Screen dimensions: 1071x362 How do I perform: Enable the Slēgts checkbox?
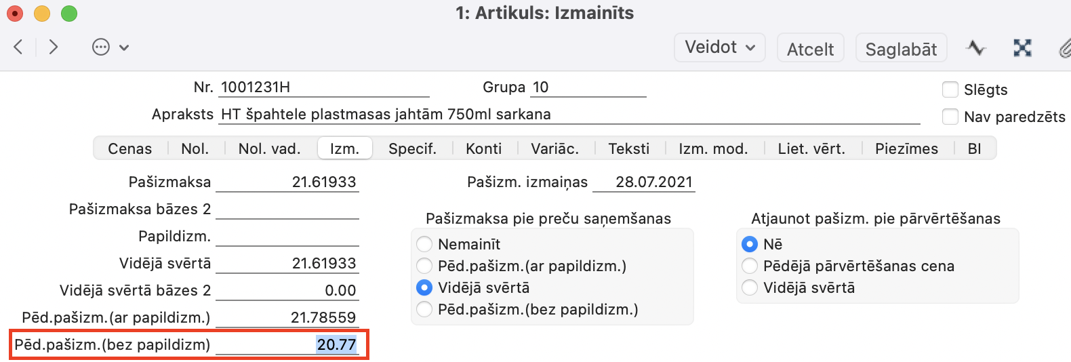(950, 89)
